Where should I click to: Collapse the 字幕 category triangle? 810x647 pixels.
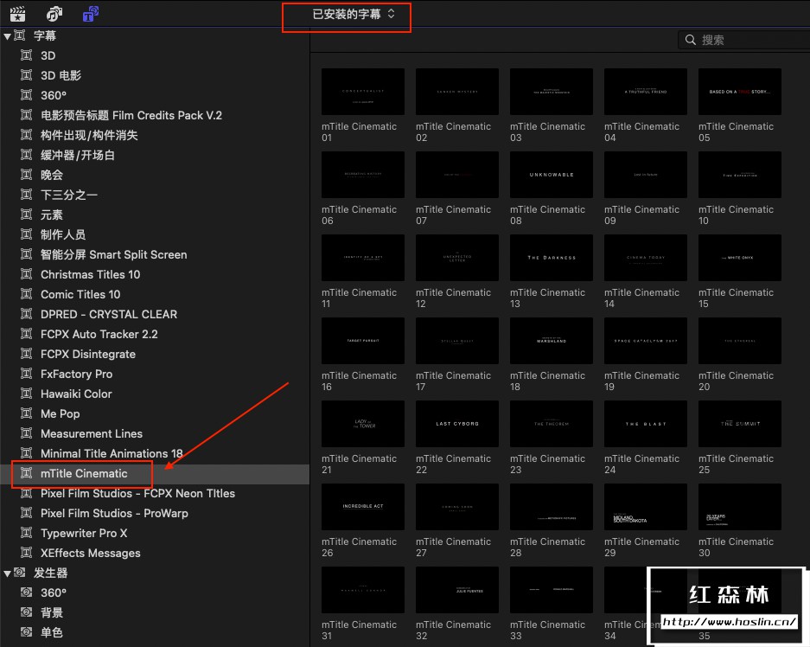click(7, 36)
